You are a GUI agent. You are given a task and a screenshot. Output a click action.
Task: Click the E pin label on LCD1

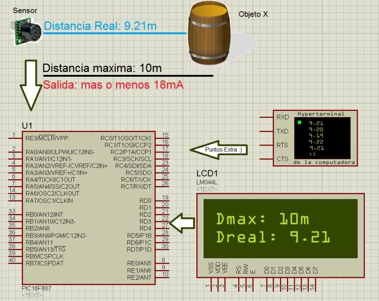[253, 272]
